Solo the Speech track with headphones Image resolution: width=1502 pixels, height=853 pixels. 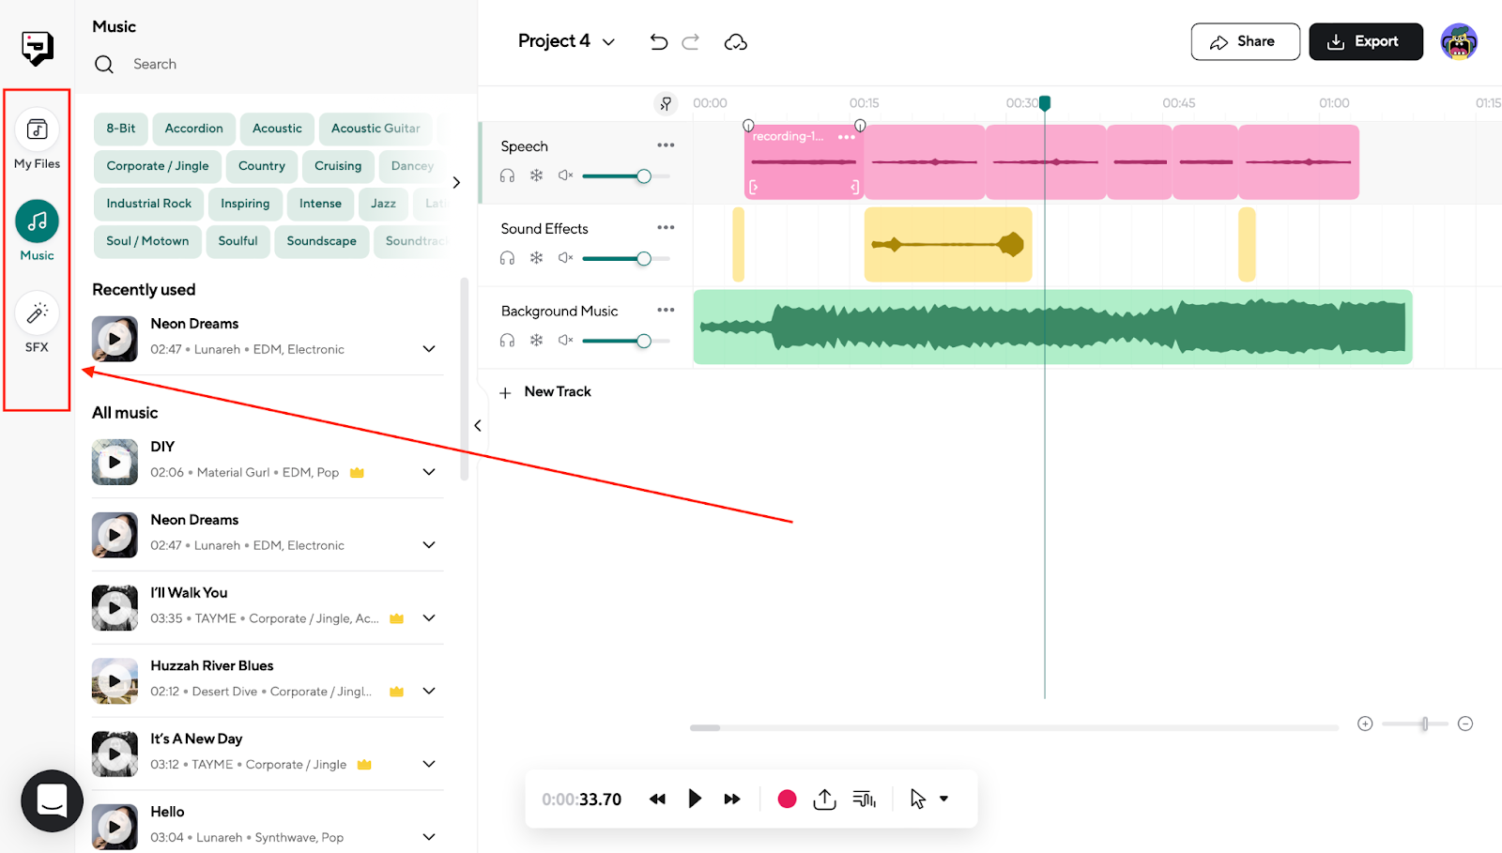tap(507, 175)
